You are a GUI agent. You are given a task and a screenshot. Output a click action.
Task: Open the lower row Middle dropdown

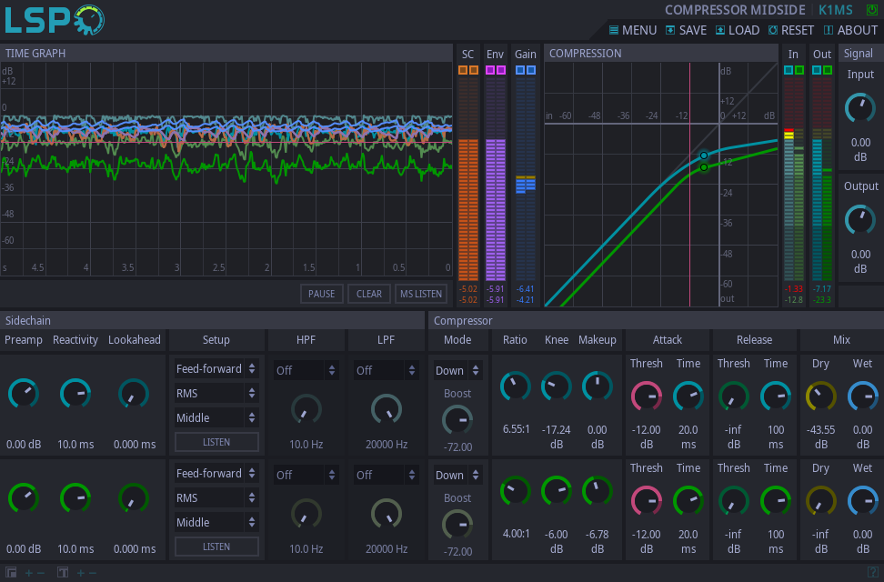click(x=216, y=522)
